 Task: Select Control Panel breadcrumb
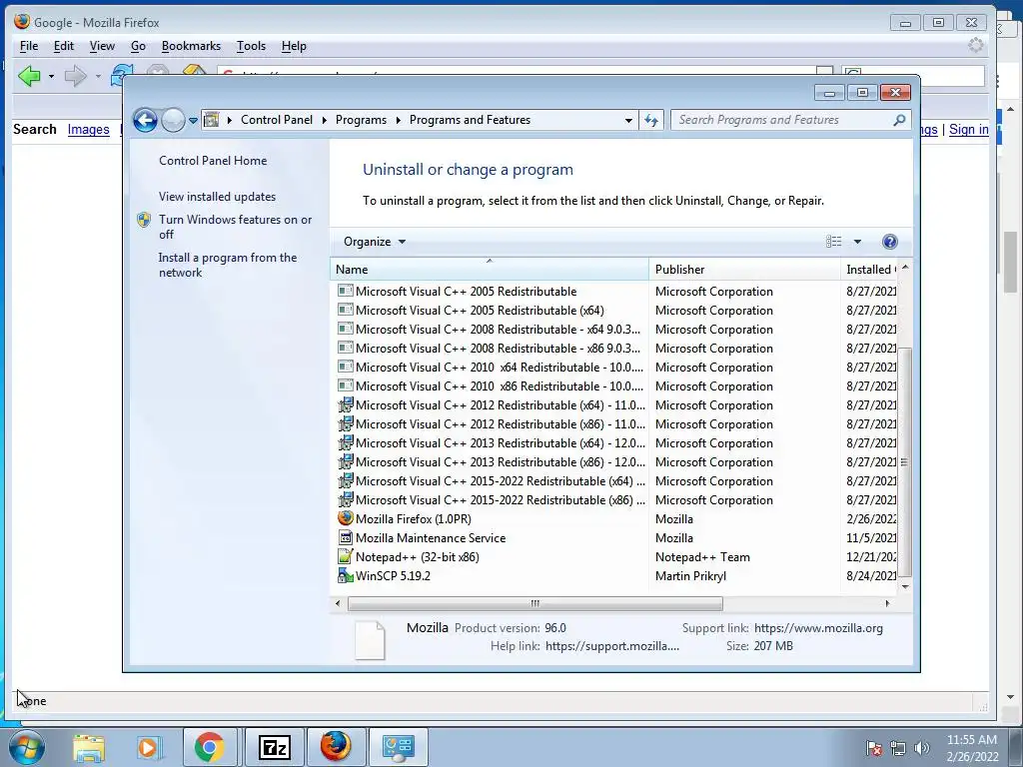click(277, 120)
